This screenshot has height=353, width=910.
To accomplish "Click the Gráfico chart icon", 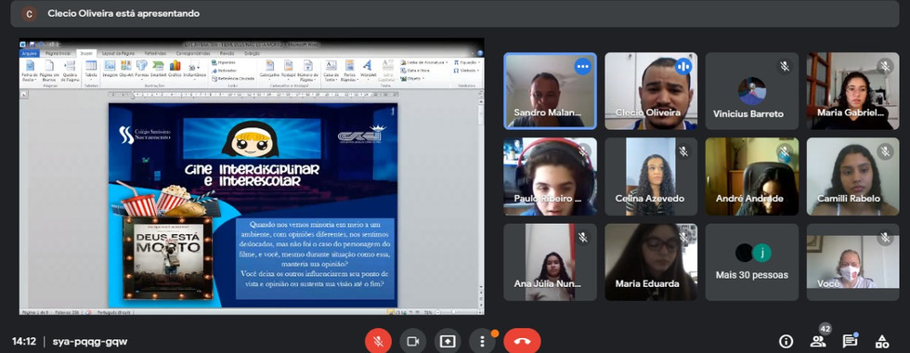I will (x=175, y=69).
